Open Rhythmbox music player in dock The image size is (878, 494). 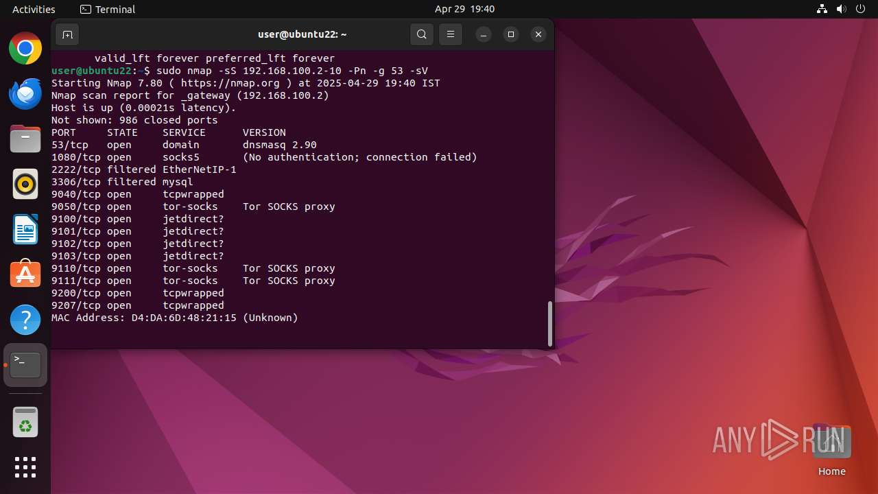(x=25, y=185)
